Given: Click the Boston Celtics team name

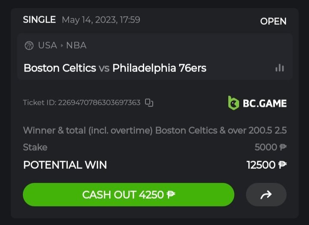Looking at the screenshot, I should pyautogui.click(x=60, y=68).
